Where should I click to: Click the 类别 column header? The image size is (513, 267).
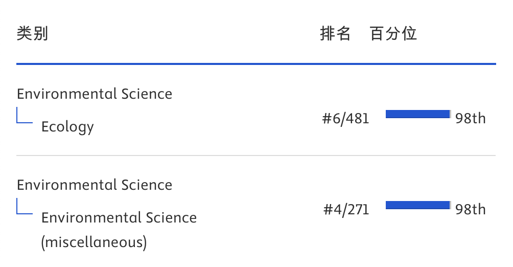pos(32,33)
